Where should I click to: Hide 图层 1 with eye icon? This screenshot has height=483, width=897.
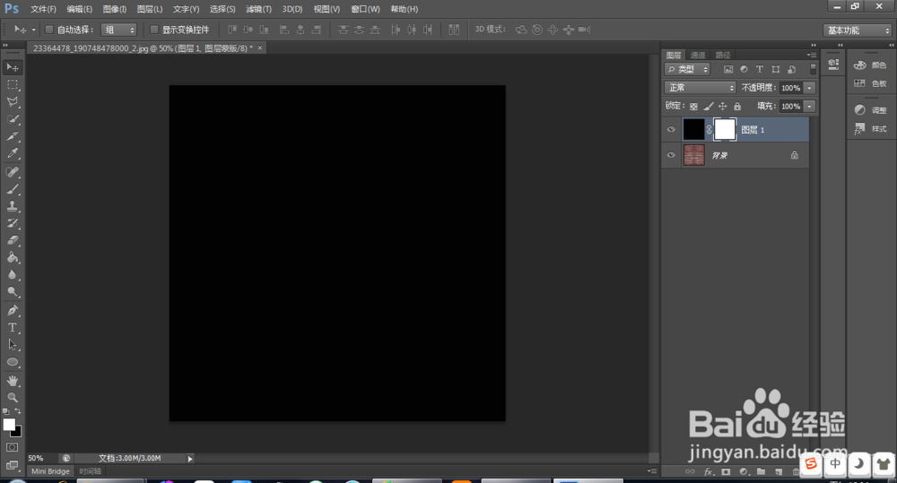(671, 130)
